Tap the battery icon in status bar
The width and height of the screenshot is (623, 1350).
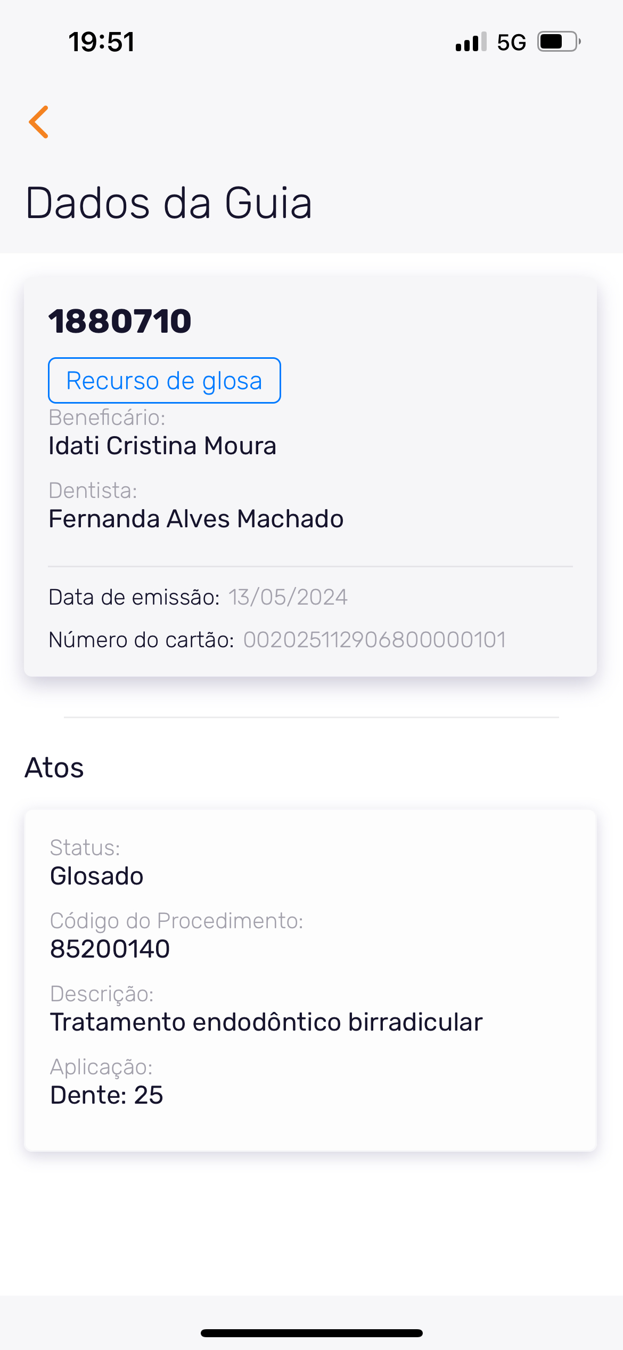click(x=558, y=42)
